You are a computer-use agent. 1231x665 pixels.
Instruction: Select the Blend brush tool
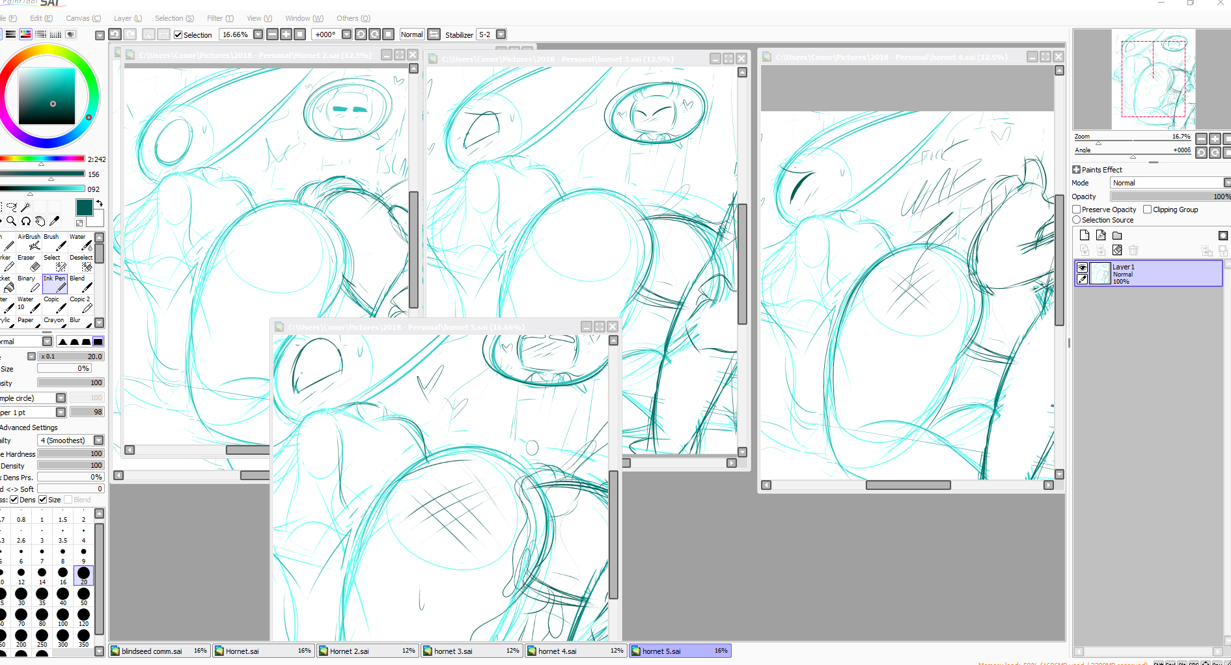(81, 283)
